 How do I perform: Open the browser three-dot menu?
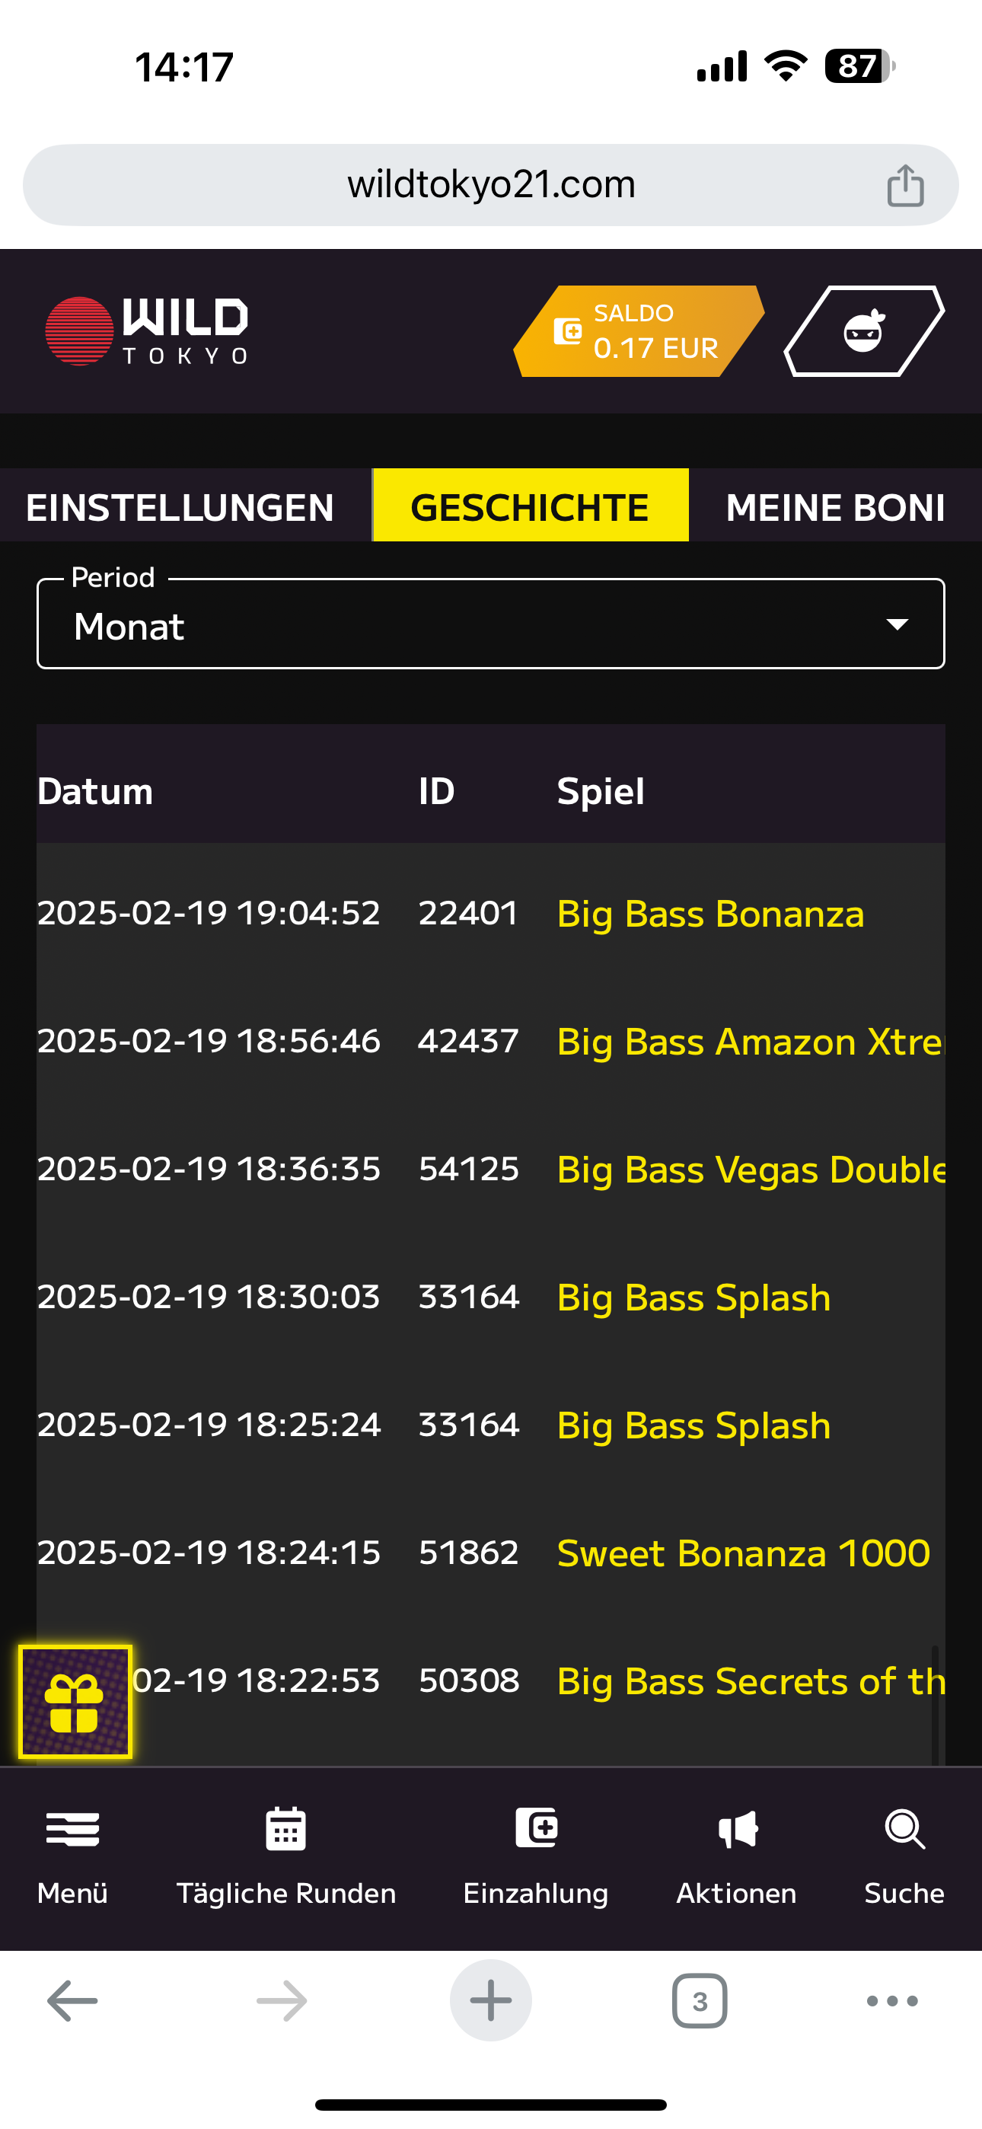(892, 2001)
